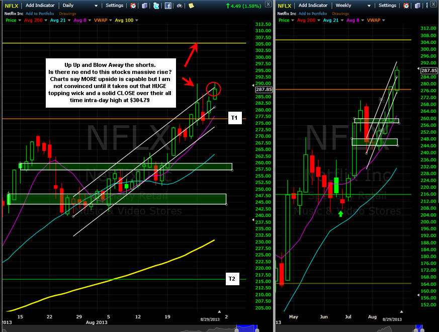Screen dimensions: 439x332
Task: Expand Avg 200 options in Daily chart
Action: click(x=46, y=21)
